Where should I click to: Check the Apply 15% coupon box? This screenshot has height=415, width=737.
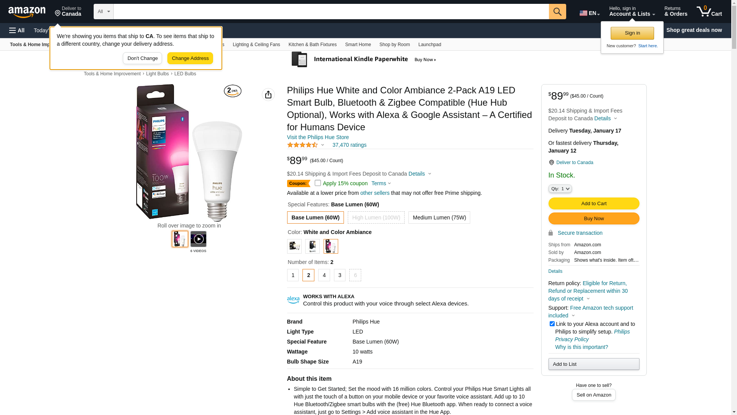point(318,183)
